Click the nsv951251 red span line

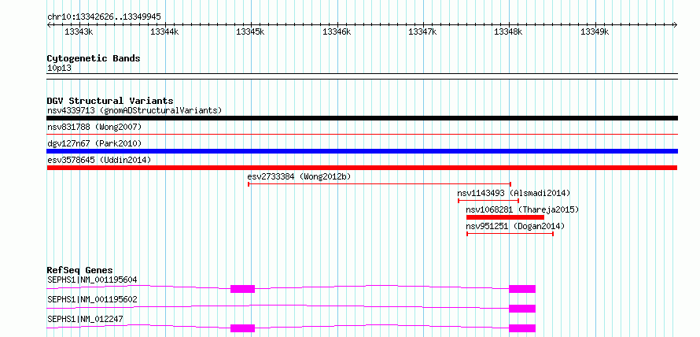tap(510, 234)
